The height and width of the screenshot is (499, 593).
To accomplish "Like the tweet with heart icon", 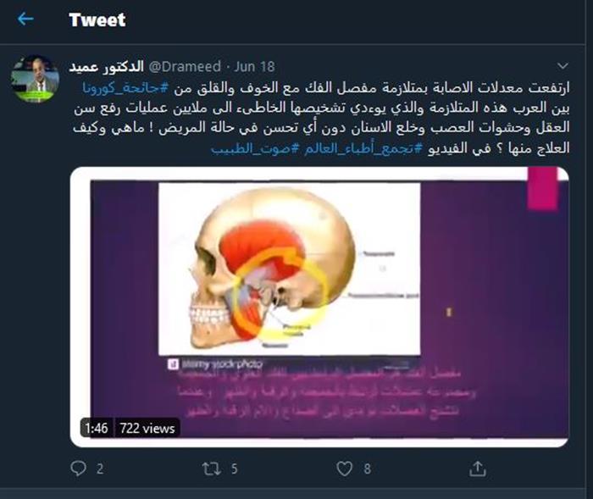I will 344,469.
